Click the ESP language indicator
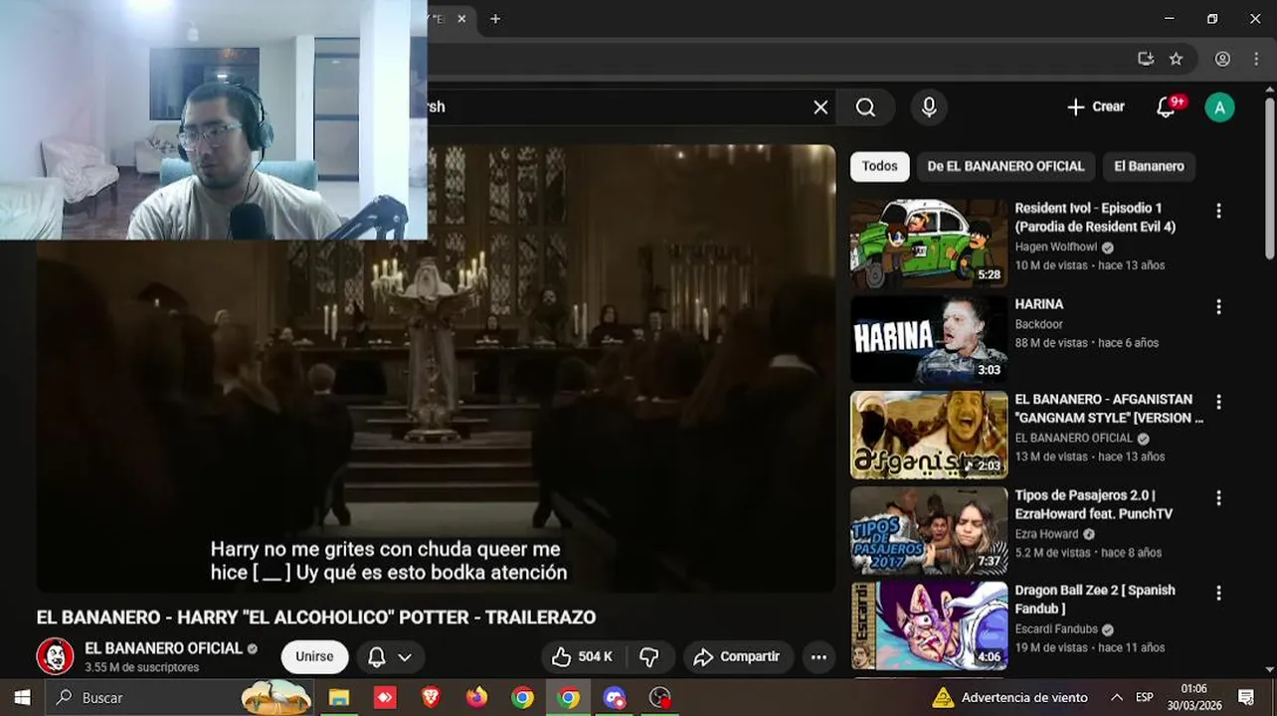The height and width of the screenshot is (716, 1277). point(1145,697)
